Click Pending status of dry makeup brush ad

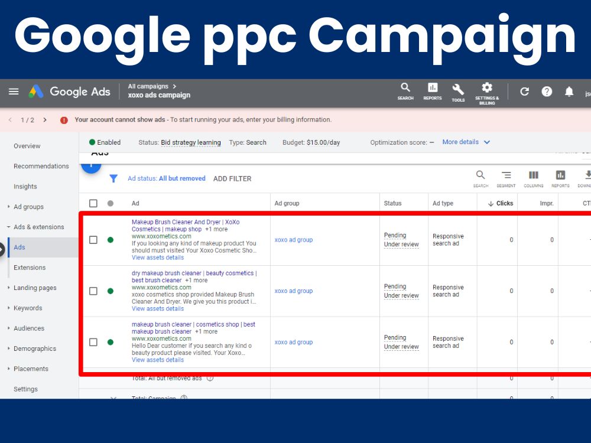[395, 286]
